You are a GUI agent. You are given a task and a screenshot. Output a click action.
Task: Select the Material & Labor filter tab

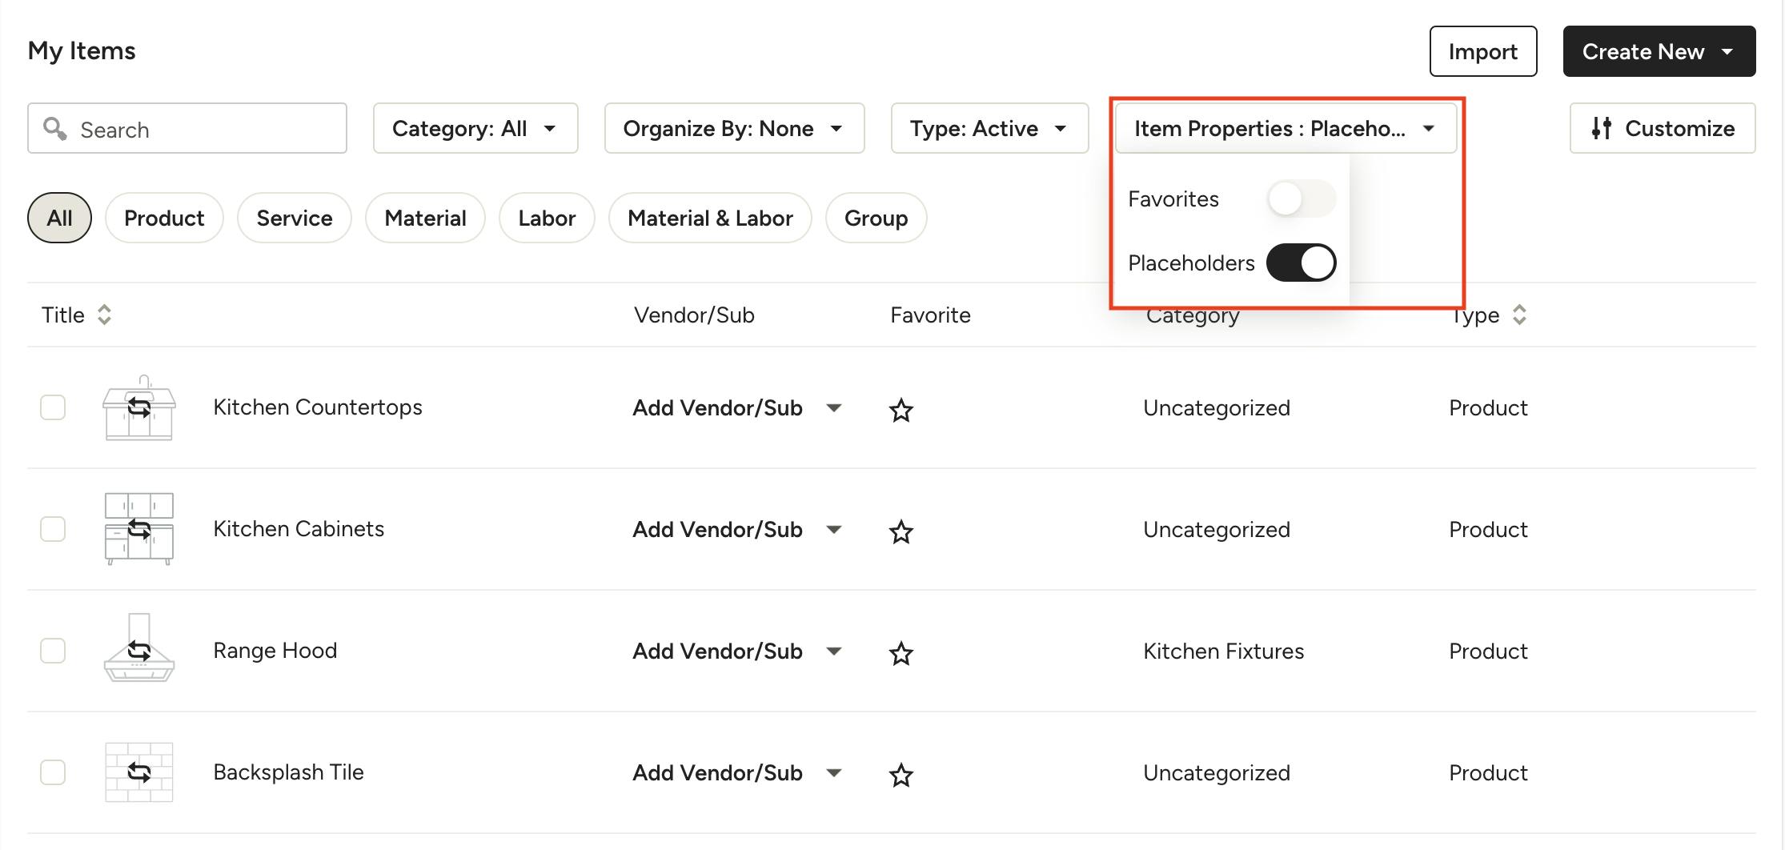pos(709,218)
